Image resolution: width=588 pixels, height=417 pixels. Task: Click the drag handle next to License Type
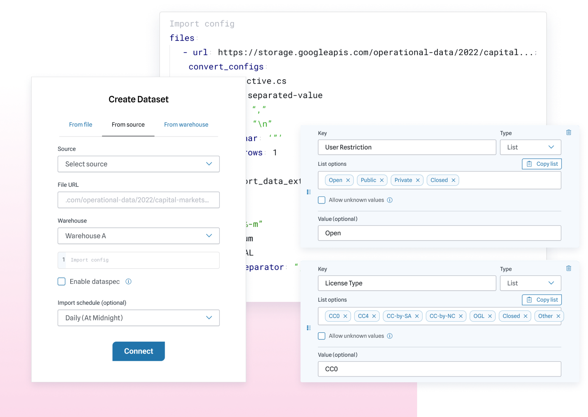tap(309, 328)
